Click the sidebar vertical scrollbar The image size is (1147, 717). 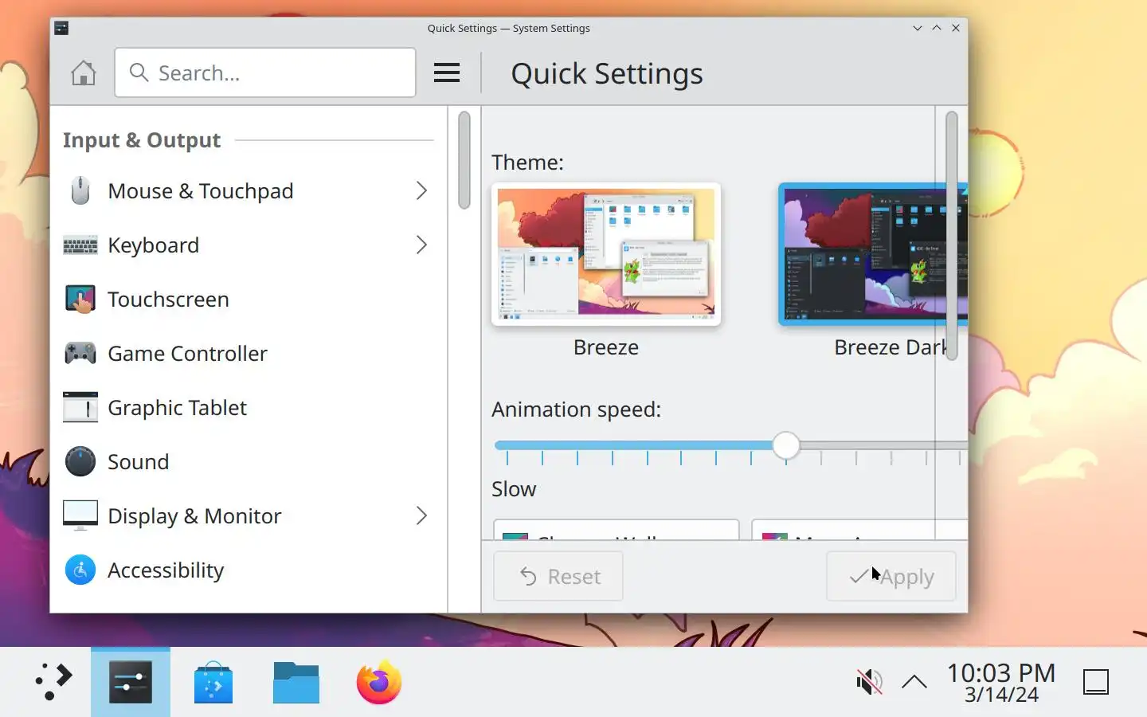(x=464, y=160)
